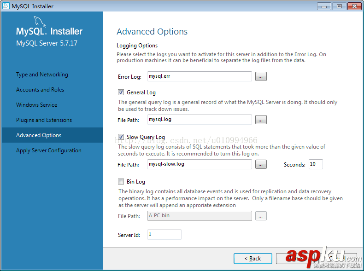Viewport: 364px width, 271px height.
Task: Click the MySQL Installer title bar icon
Action: pyautogui.click(x=6, y=6)
